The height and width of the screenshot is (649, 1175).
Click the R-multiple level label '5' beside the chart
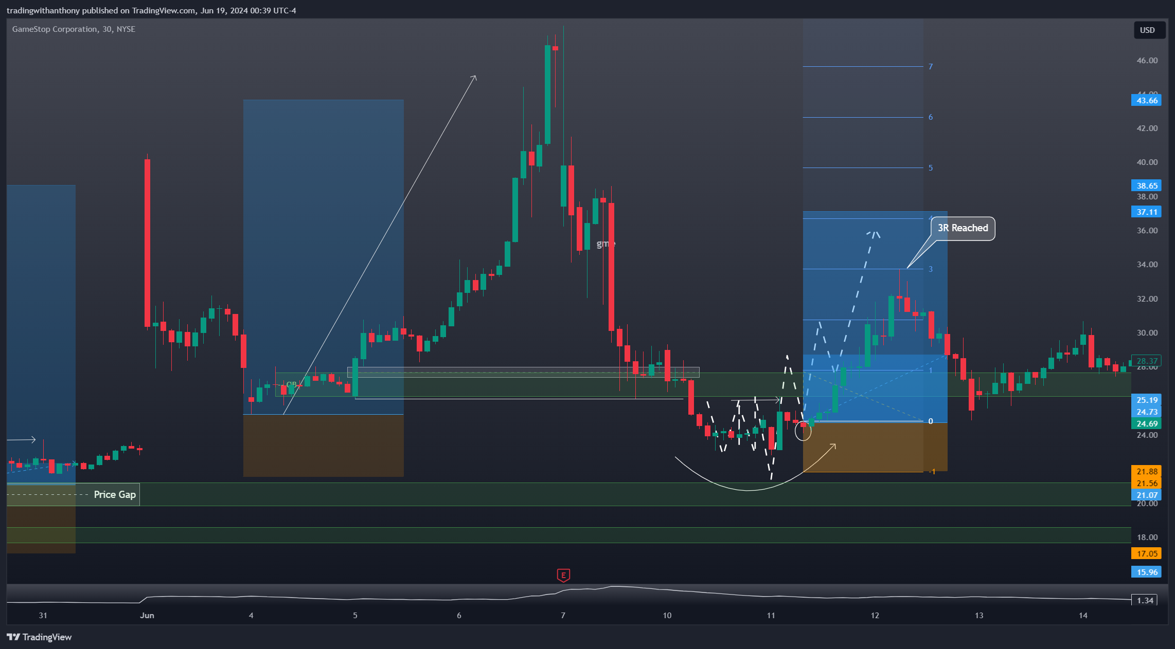(x=931, y=168)
